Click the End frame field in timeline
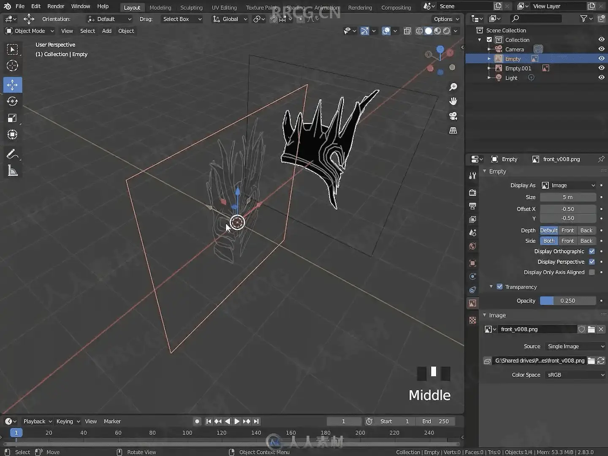608x456 pixels. pyautogui.click(x=435, y=421)
